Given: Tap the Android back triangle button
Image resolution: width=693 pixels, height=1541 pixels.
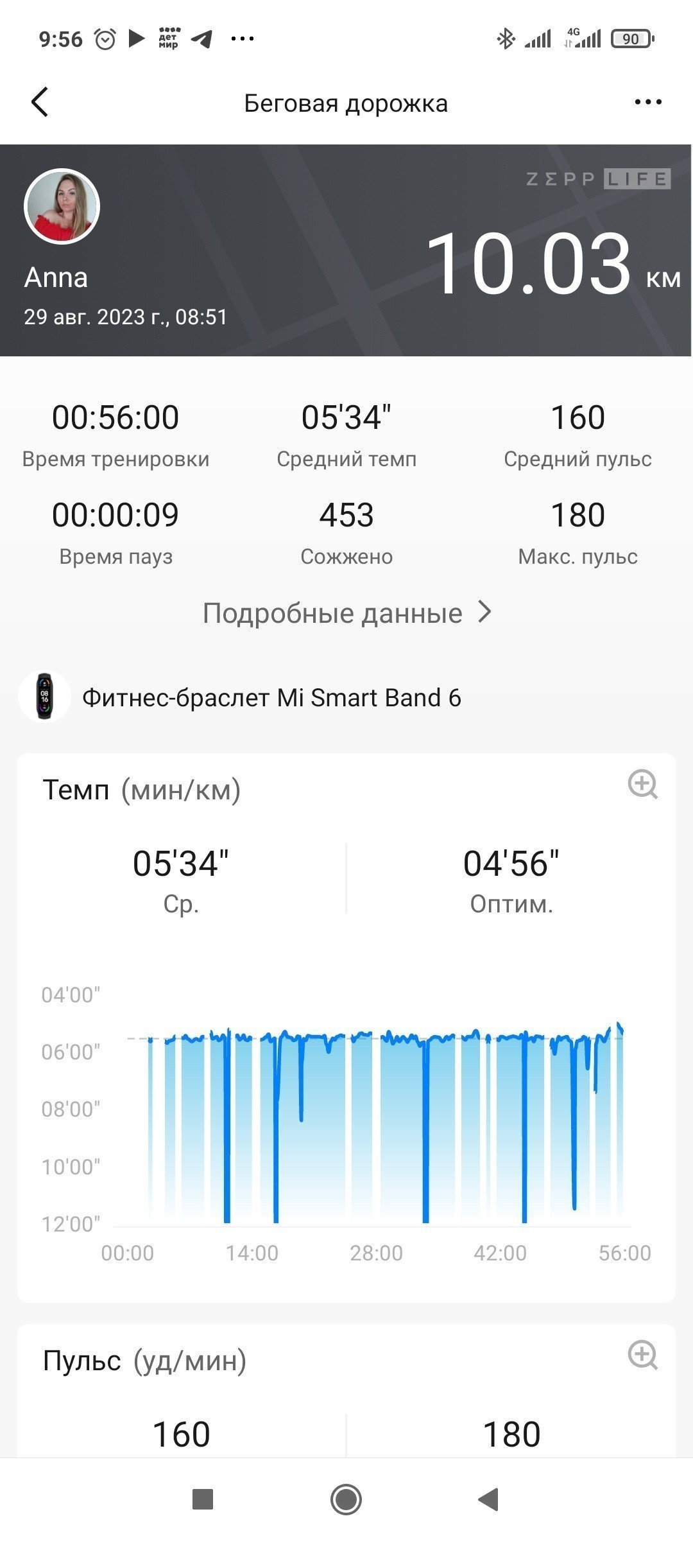Looking at the screenshot, I should (488, 1500).
